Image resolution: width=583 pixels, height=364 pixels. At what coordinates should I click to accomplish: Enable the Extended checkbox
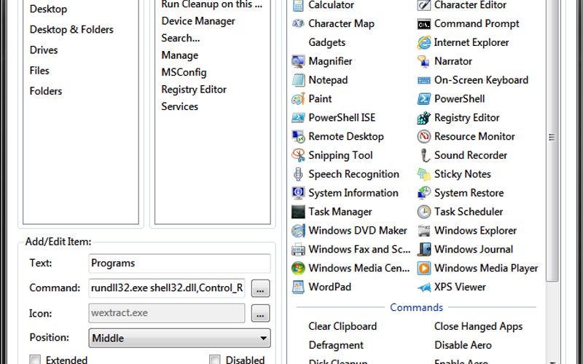35,360
